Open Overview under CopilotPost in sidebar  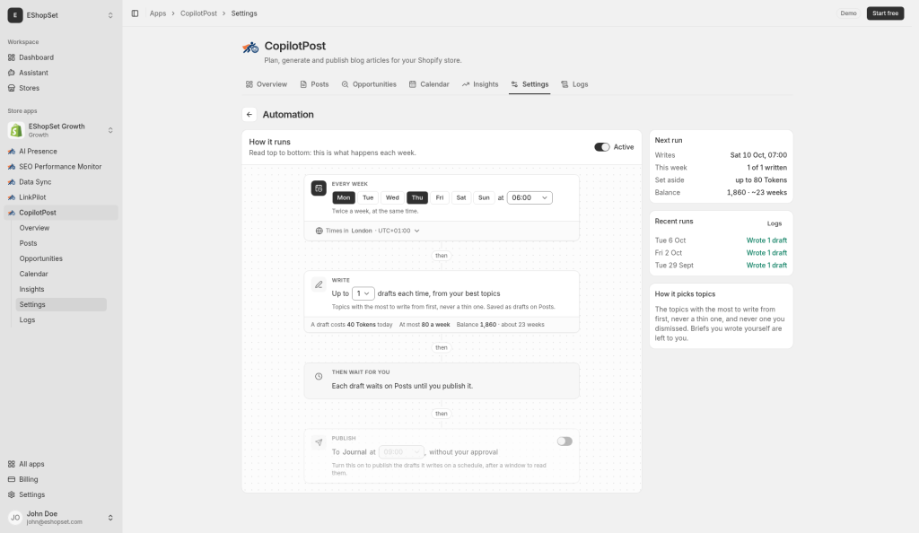point(61,228)
